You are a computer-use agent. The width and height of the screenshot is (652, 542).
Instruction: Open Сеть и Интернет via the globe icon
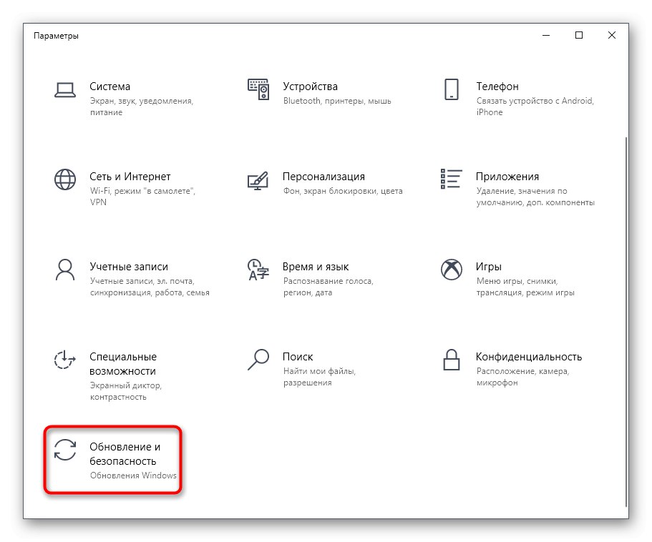click(65, 180)
